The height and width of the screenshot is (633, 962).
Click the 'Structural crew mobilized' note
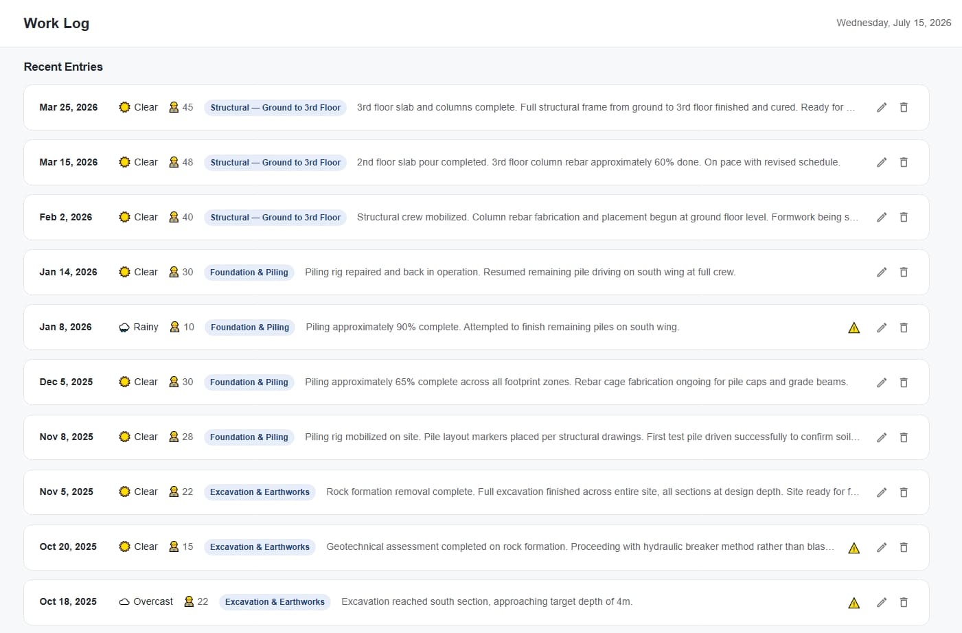tap(608, 217)
